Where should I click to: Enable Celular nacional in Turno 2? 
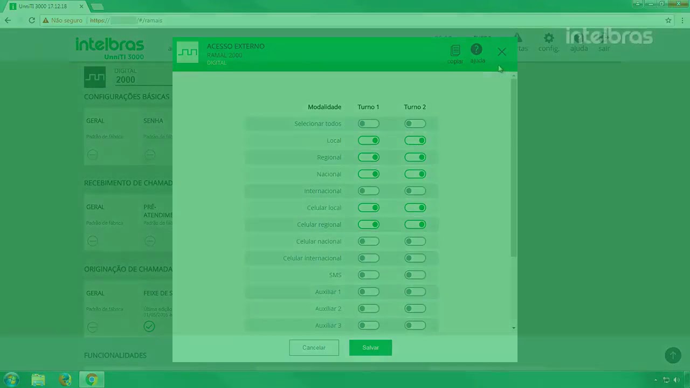pos(415,241)
